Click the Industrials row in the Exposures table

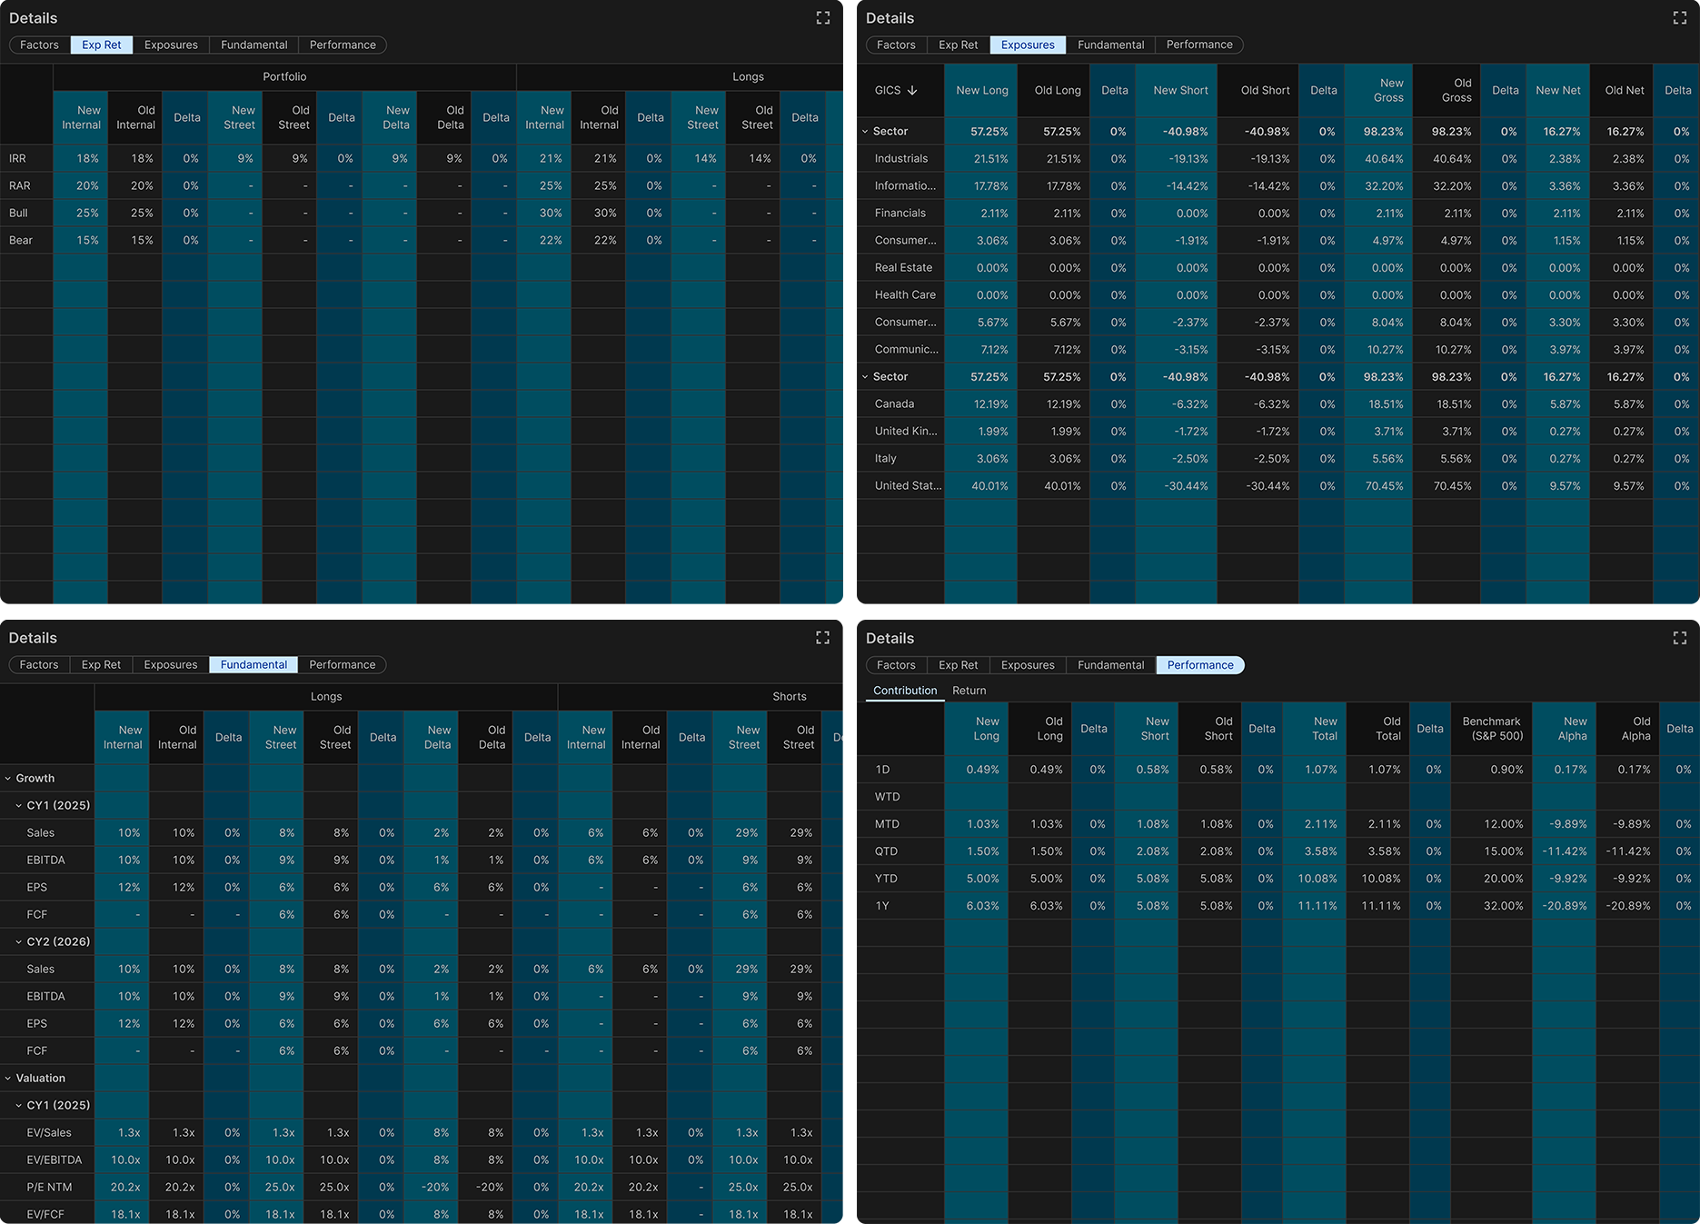901,158
